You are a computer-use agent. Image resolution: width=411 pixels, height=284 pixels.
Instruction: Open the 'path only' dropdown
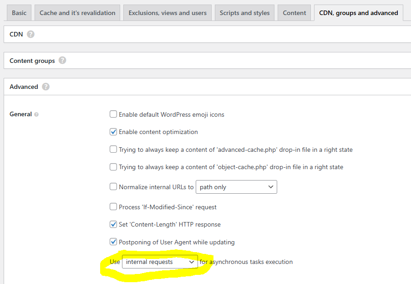(236, 187)
